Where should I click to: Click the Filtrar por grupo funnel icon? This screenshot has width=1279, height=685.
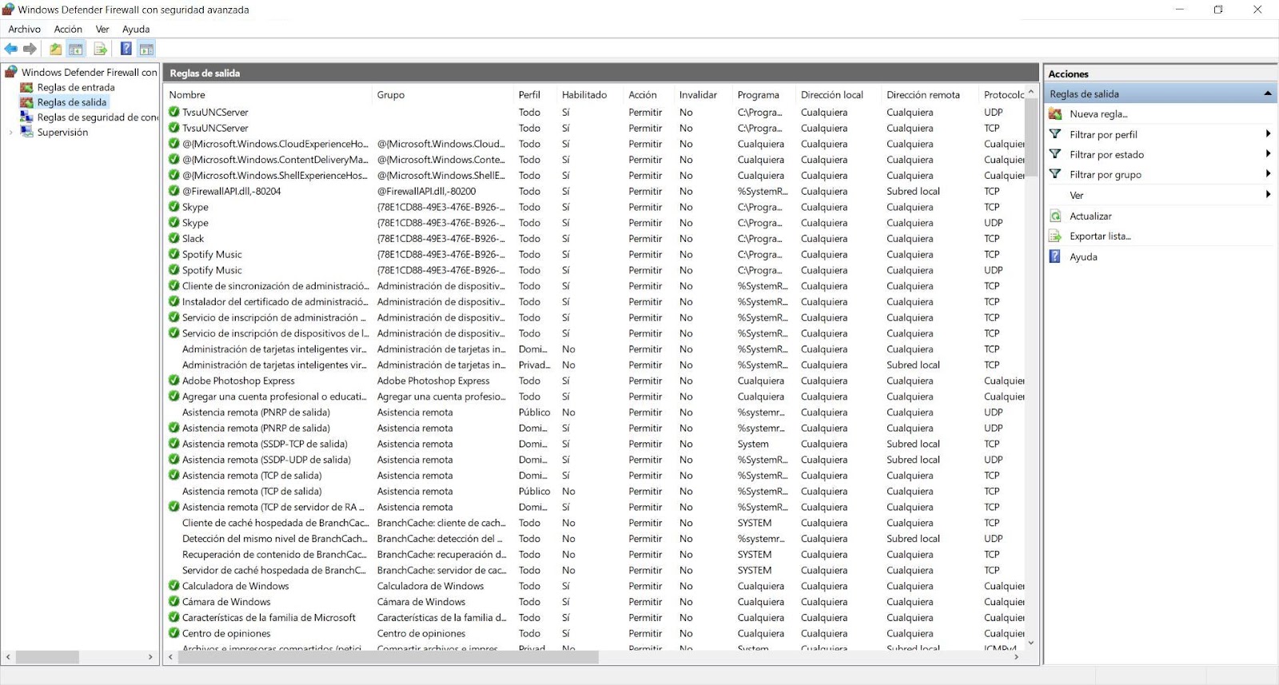[x=1055, y=174]
